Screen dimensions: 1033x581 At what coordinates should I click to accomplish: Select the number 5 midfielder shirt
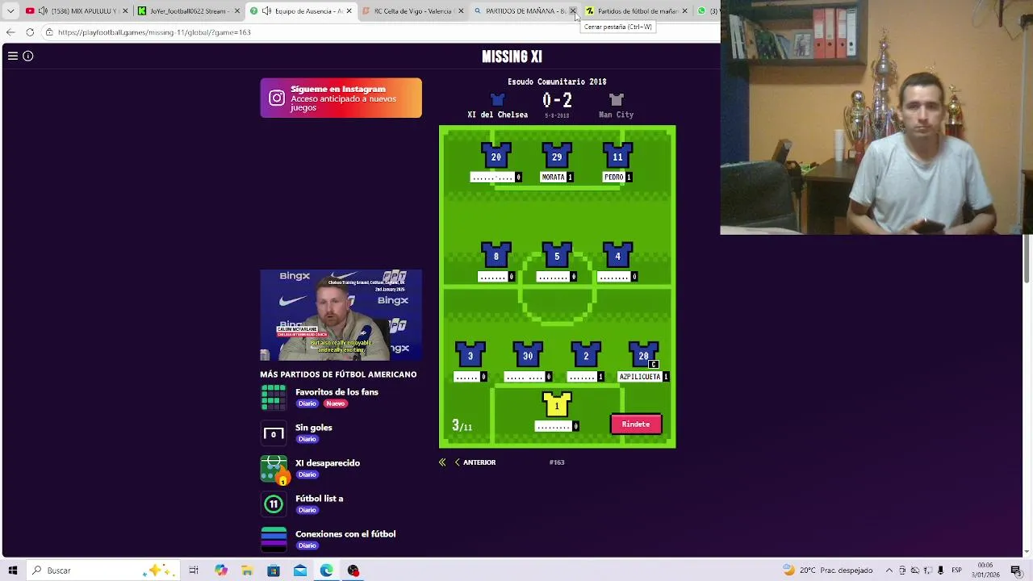[x=557, y=256]
